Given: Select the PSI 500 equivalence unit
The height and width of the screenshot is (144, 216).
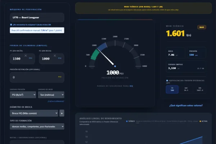Looking at the screenshot, I should click(172, 89).
